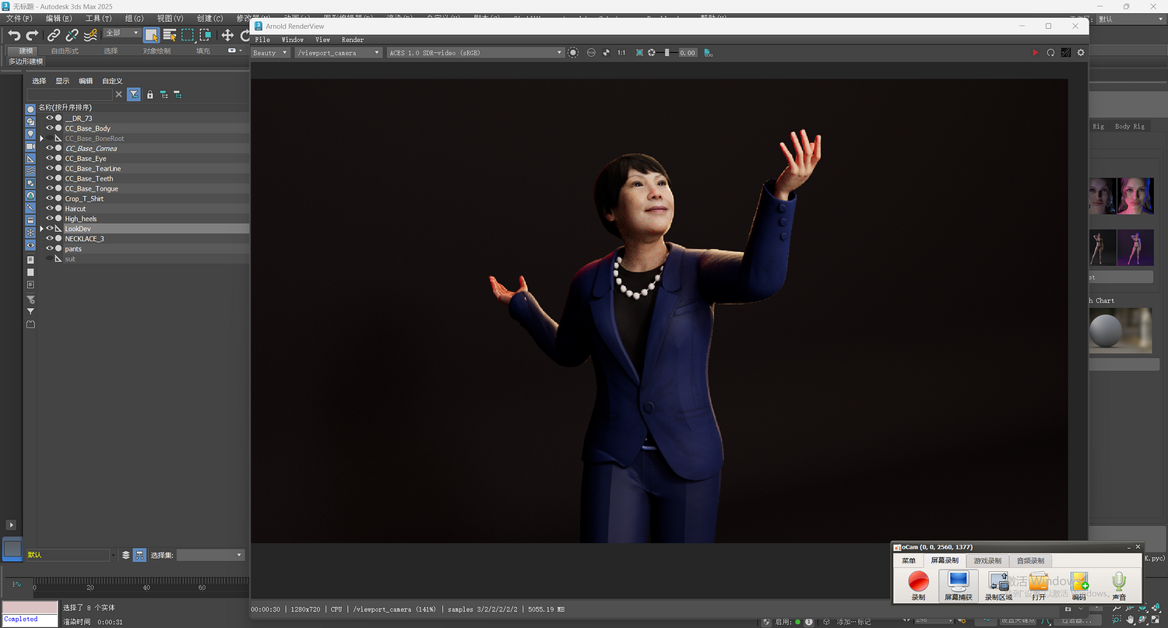The height and width of the screenshot is (628, 1168).
Task: Hide the CC_Base_Body object via eye icon
Action: [50, 128]
